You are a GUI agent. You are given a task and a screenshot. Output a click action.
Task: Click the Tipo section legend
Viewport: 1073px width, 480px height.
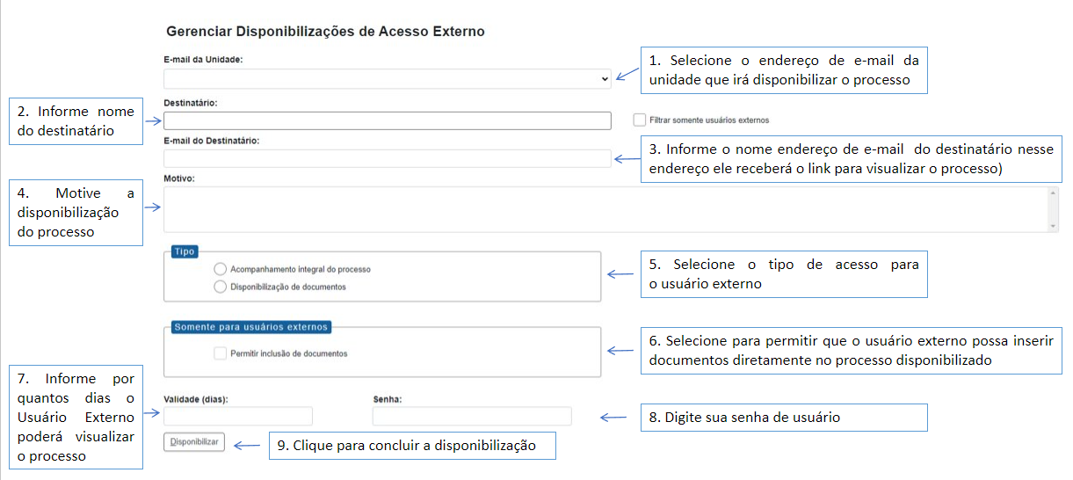[x=185, y=251]
